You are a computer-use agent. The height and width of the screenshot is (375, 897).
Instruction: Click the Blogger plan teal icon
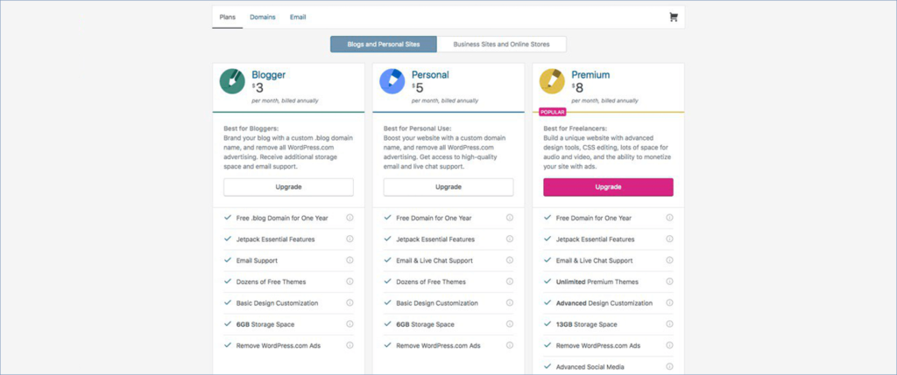pyautogui.click(x=232, y=81)
